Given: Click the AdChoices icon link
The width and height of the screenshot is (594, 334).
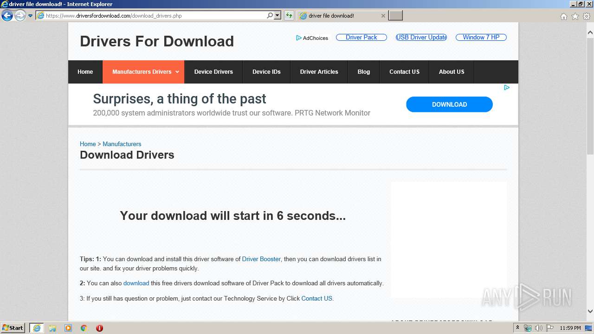Looking at the screenshot, I should click(x=312, y=38).
